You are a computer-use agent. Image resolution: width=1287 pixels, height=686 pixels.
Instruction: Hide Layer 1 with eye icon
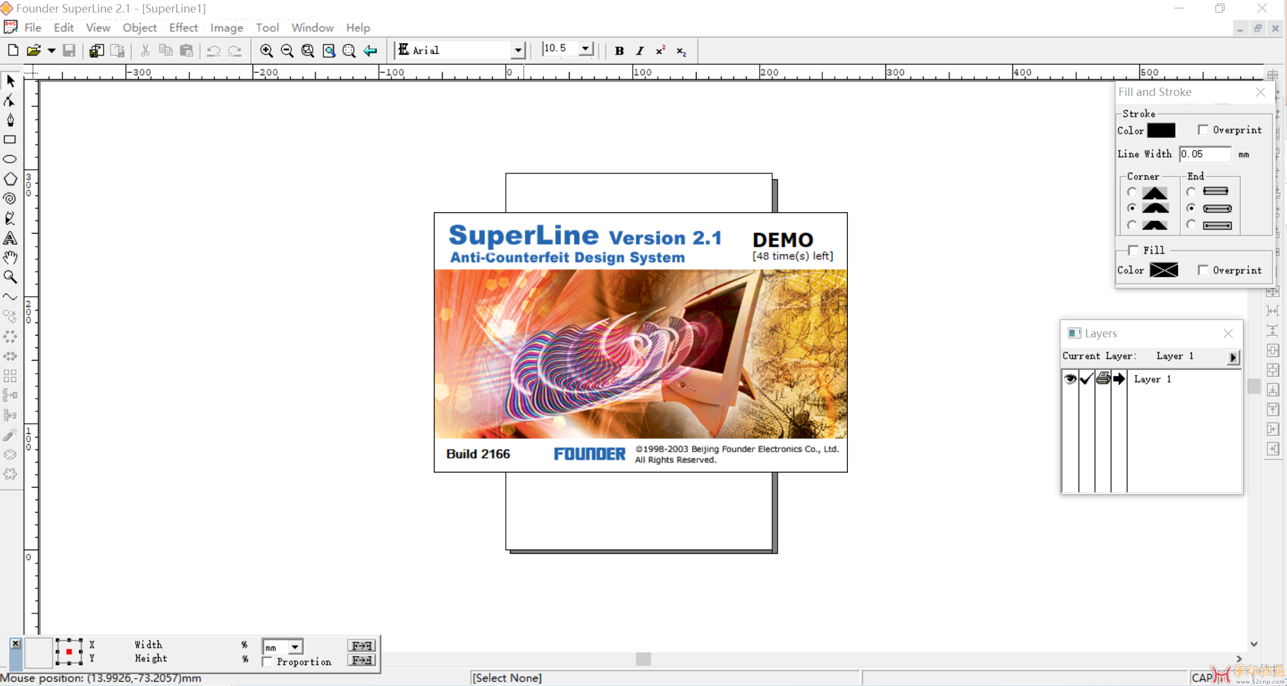1070,379
